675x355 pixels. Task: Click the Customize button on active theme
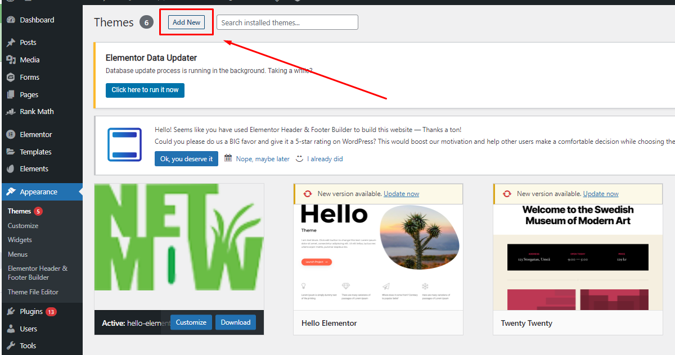191,322
